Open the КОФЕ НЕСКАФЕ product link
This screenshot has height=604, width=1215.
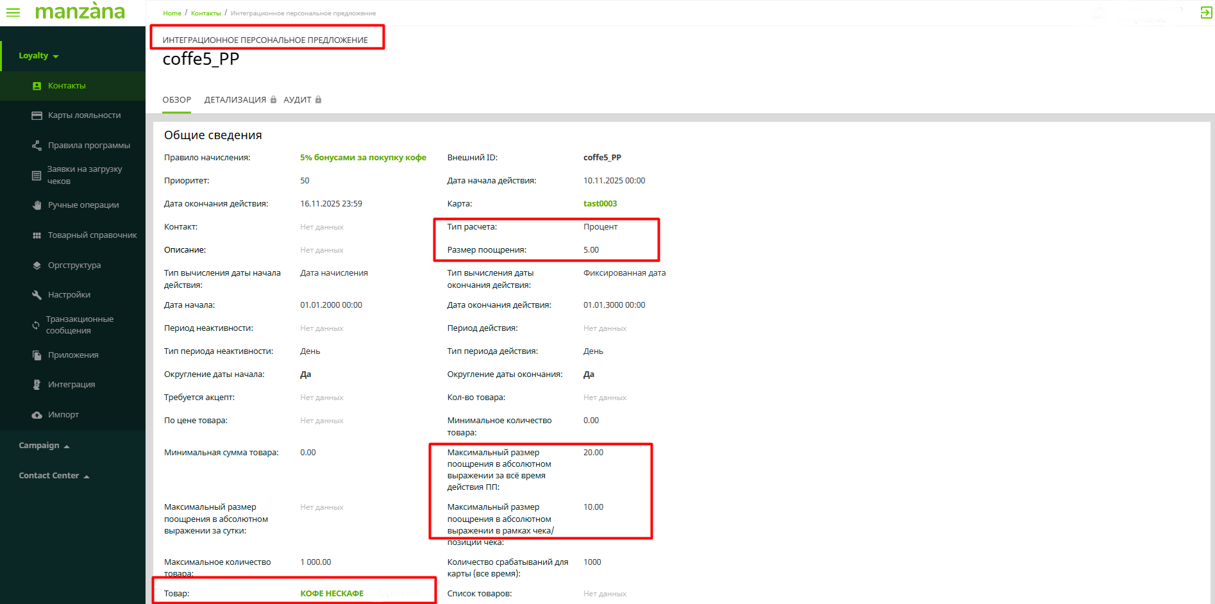(331, 594)
